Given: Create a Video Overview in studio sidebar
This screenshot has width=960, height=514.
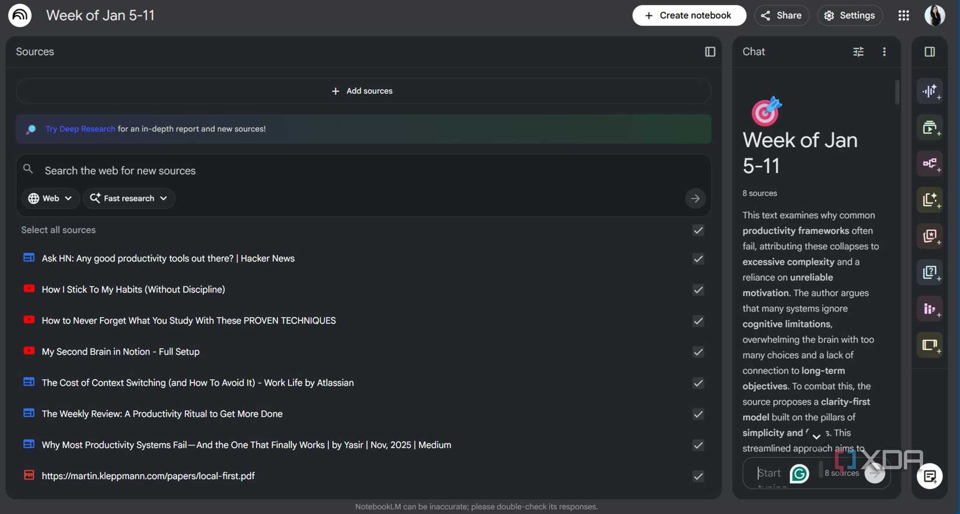Looking at the screenshot, I should (x=930, y=127).
